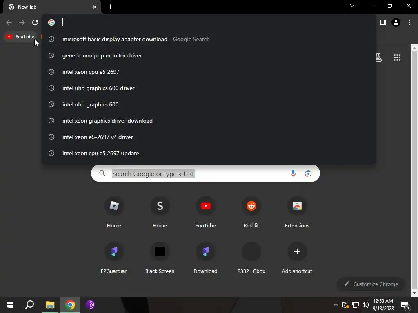Open Chrome three-dot menu

point(409,22)
